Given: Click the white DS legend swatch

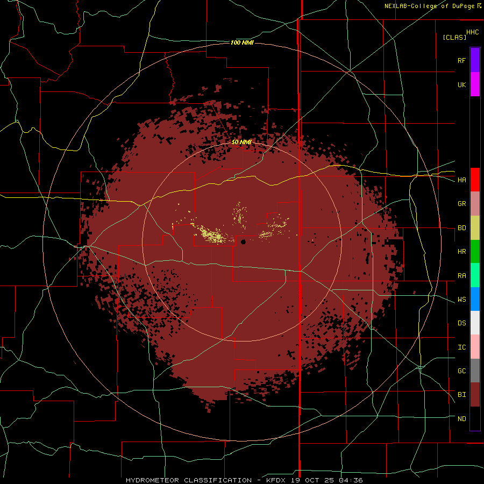Looking at the screenshot, I should (475, 323).
